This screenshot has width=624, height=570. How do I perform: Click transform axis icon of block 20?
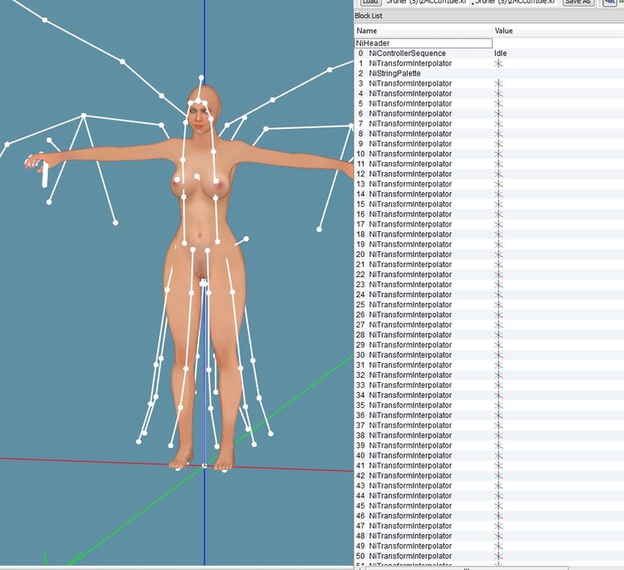coord(498,255)
